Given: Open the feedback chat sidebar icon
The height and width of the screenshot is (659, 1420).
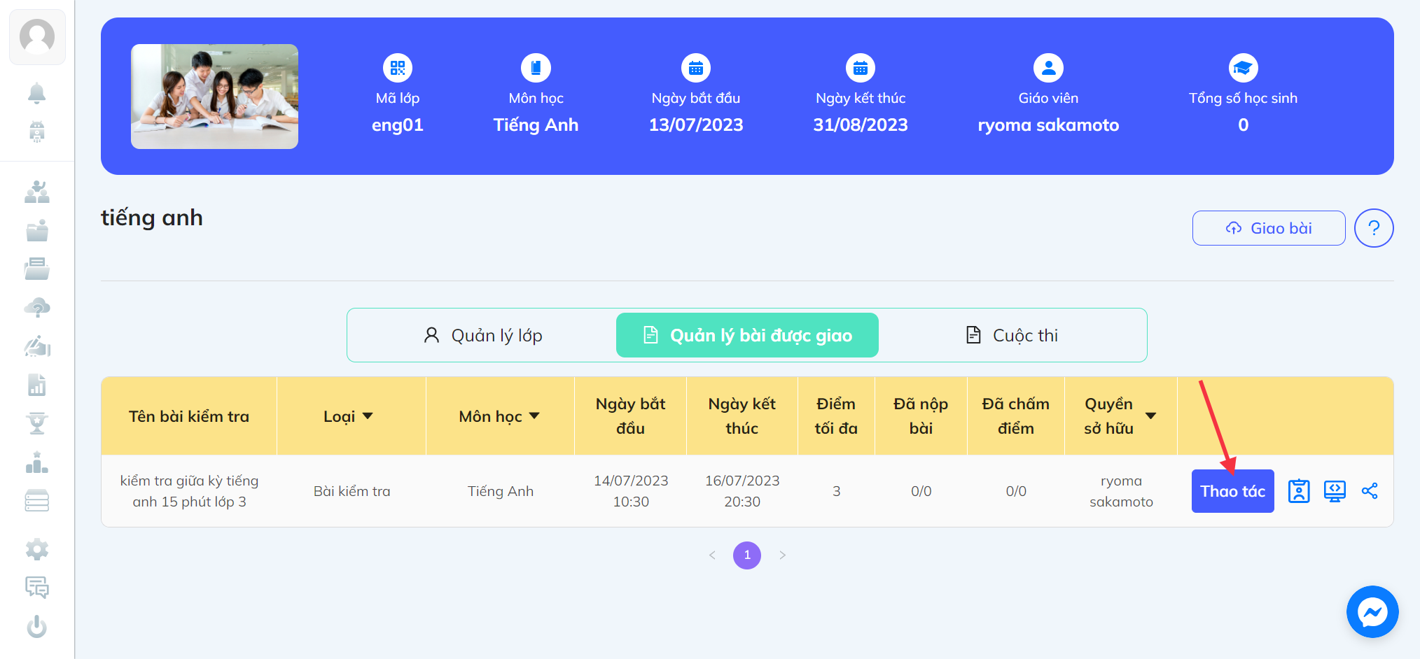Looking at the screenshot, I should (36, 588).
